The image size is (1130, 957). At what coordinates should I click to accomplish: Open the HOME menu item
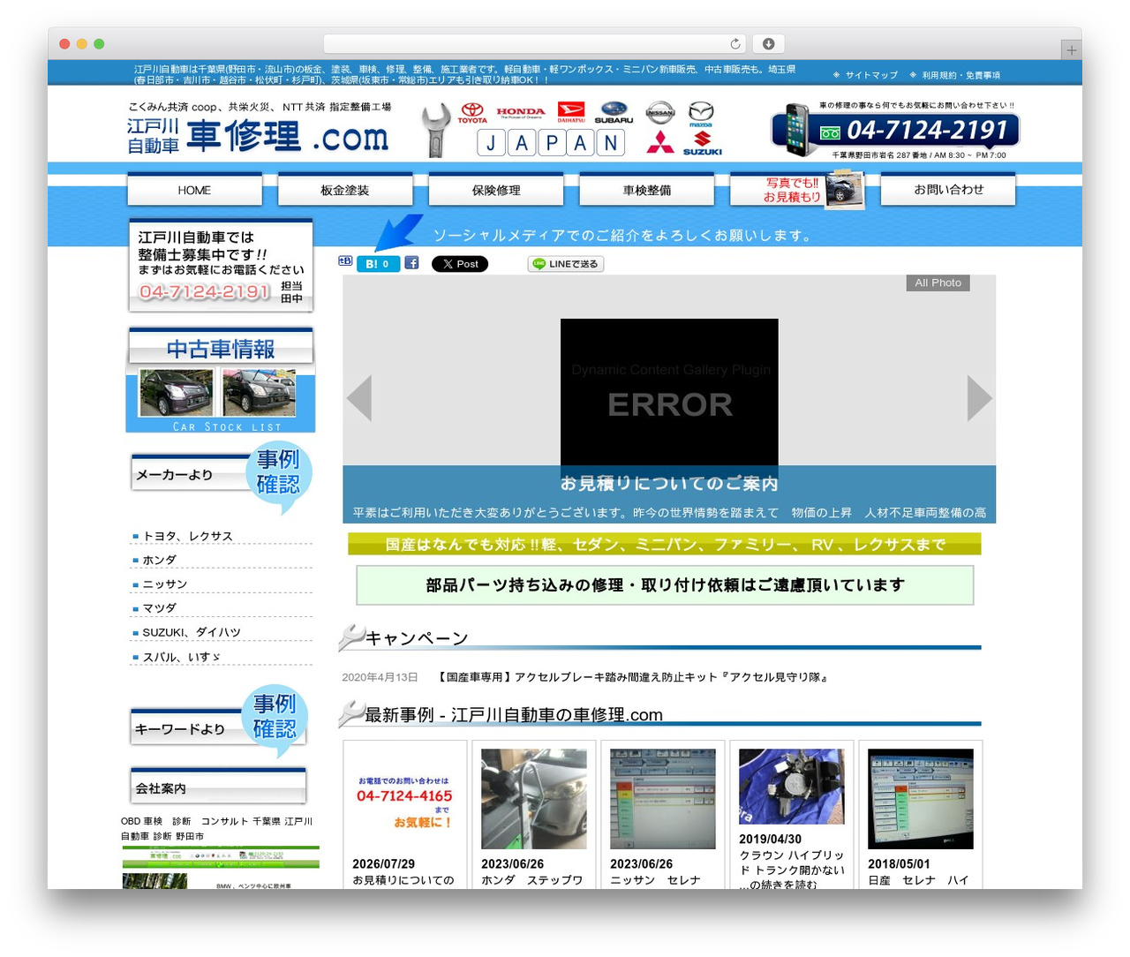tap(194, 190)
